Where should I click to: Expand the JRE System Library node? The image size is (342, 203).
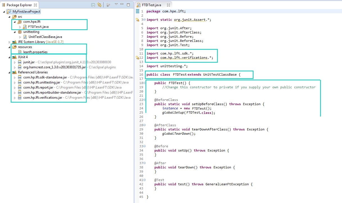[9, 42]
